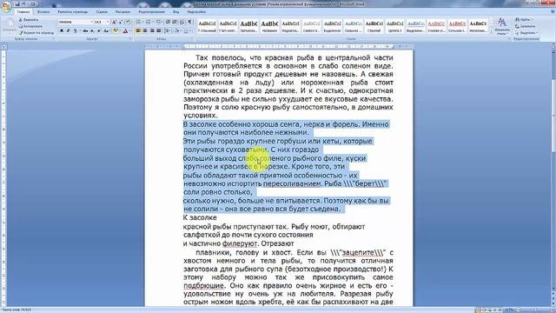Toggle subscript formatting
556x313 pixels.
(92, 31)
